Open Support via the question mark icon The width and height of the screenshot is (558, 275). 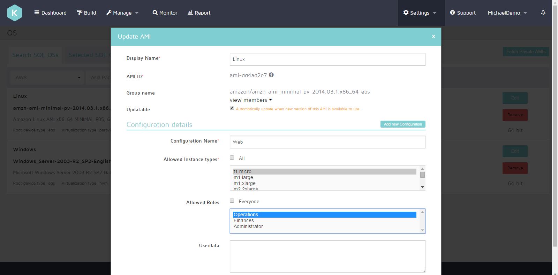[x=452, y=13]
